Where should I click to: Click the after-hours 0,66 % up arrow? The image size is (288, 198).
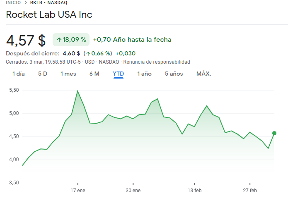point(88,54)
